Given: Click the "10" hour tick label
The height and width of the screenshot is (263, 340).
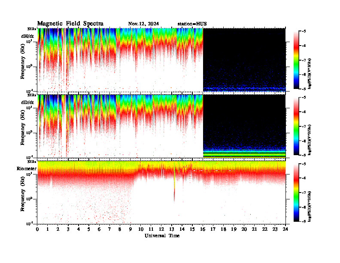Looking at the screenshot, I should tap(141, 229).
